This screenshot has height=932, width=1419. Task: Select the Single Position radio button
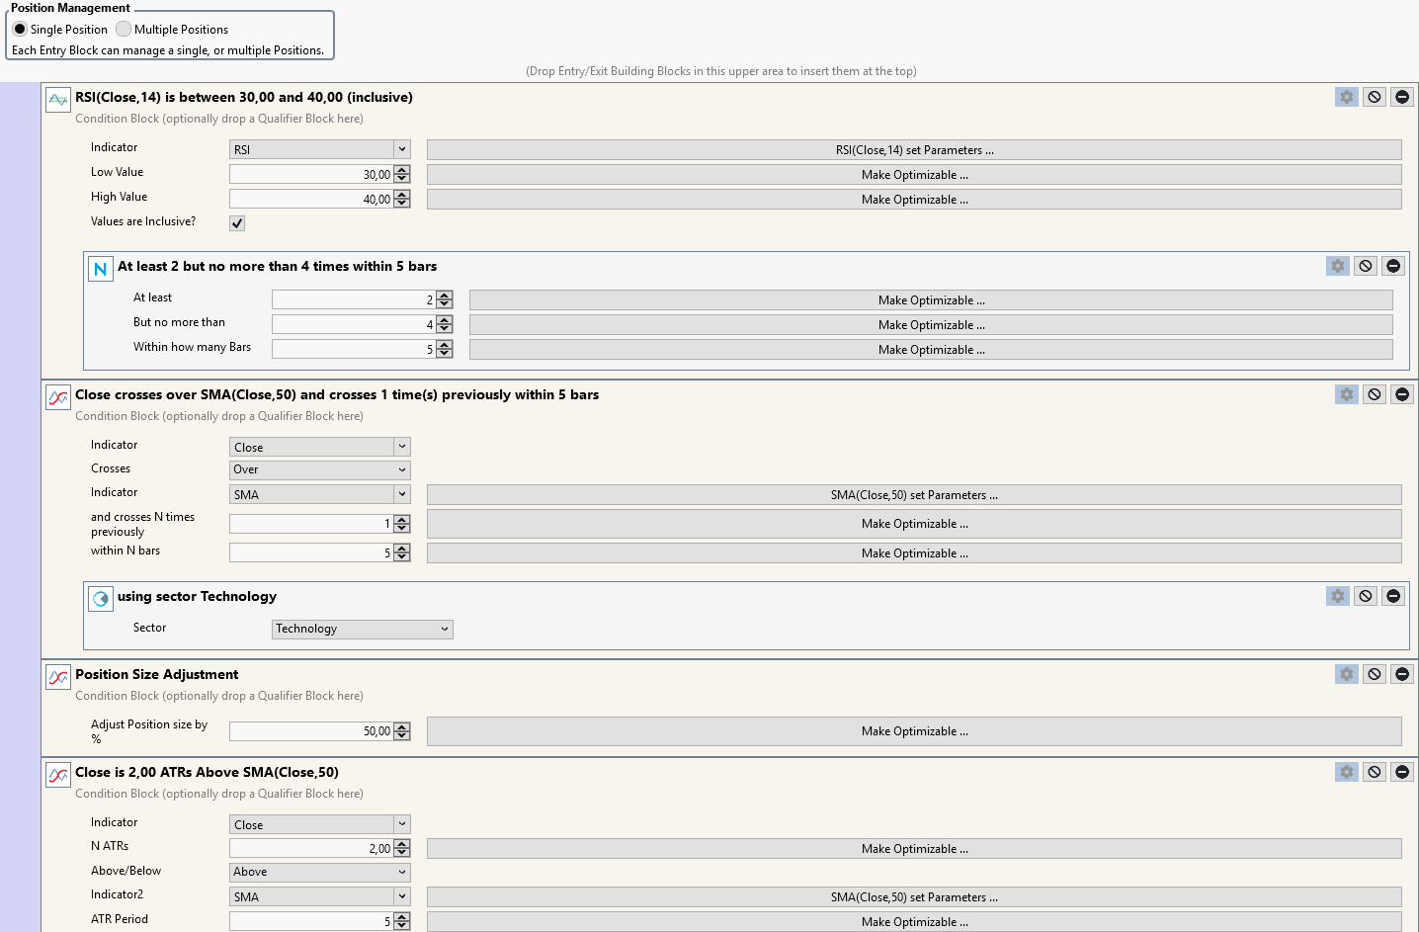pyautogui.click(x=20, y=30)
